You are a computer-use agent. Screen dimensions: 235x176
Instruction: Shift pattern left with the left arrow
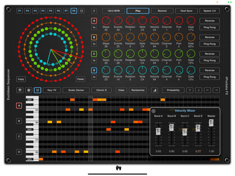[207, 90]
